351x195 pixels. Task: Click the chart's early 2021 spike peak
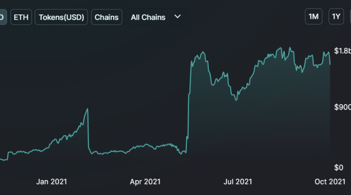tap(88, 109)
